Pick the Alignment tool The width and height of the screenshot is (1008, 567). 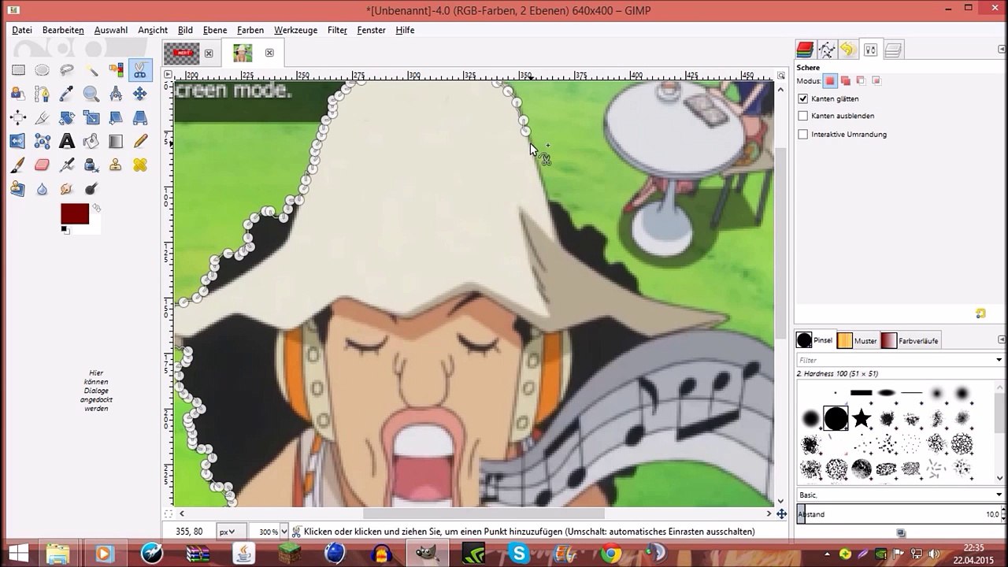(x=18, y=117)
